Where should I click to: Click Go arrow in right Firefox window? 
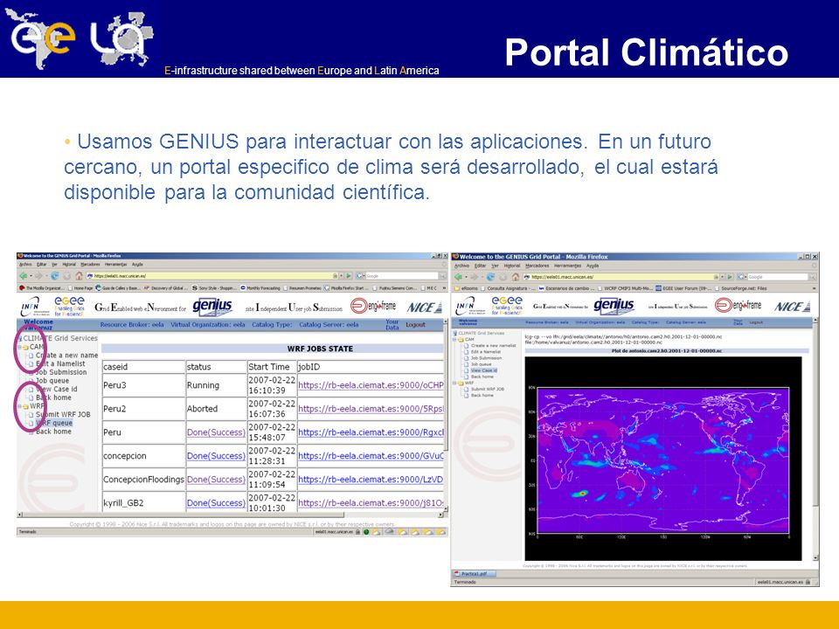coord(730,277)
